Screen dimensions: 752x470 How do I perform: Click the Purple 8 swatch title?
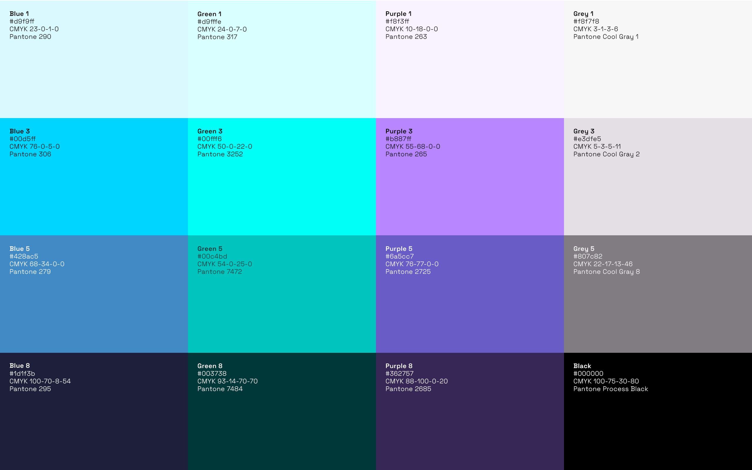[399, 366]
